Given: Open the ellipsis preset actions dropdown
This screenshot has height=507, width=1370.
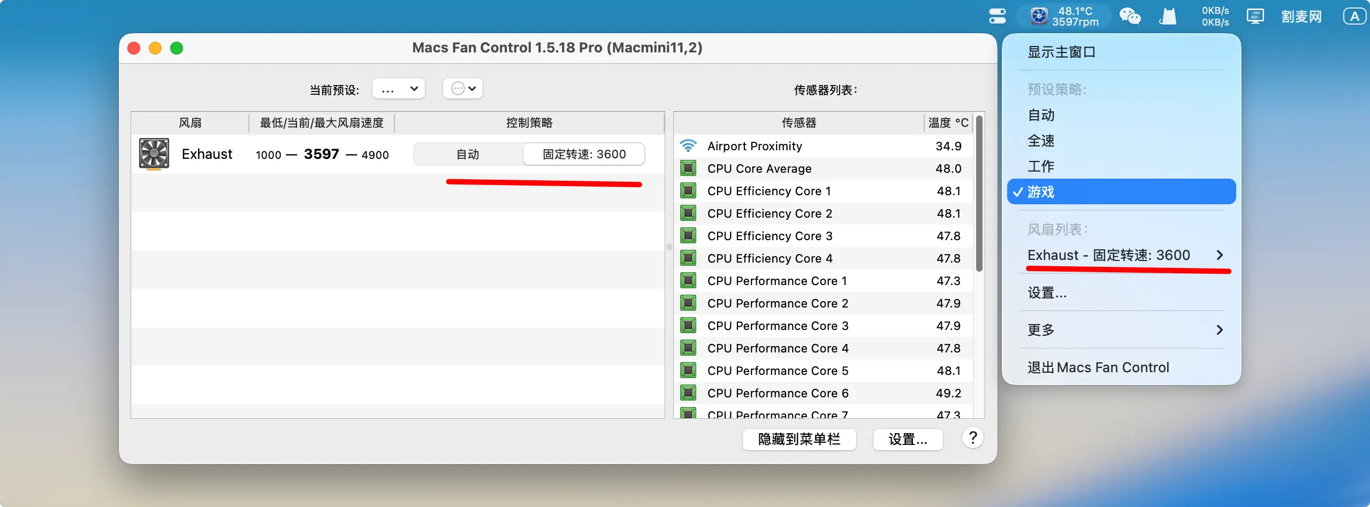Looking at the screenshot, I should click(463, 89).
